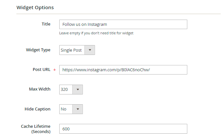Click the 'No' Hide Caption value

click(x=64, y=109)
